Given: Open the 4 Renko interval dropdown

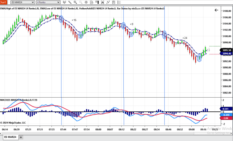Looking at the screenshot, I should (x=48, y=2).
